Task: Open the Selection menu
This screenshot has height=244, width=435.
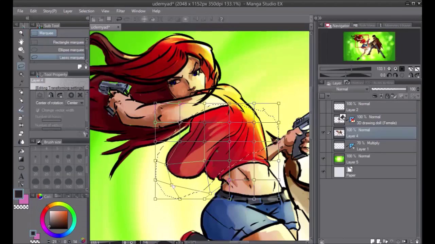Action: pos(87,11)
